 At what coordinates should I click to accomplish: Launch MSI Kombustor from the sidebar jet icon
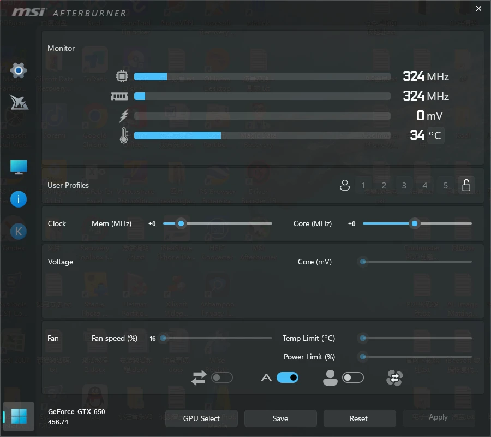point(18,103)
